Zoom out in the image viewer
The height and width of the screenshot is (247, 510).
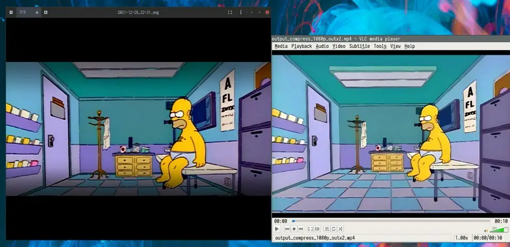point(11,12)
